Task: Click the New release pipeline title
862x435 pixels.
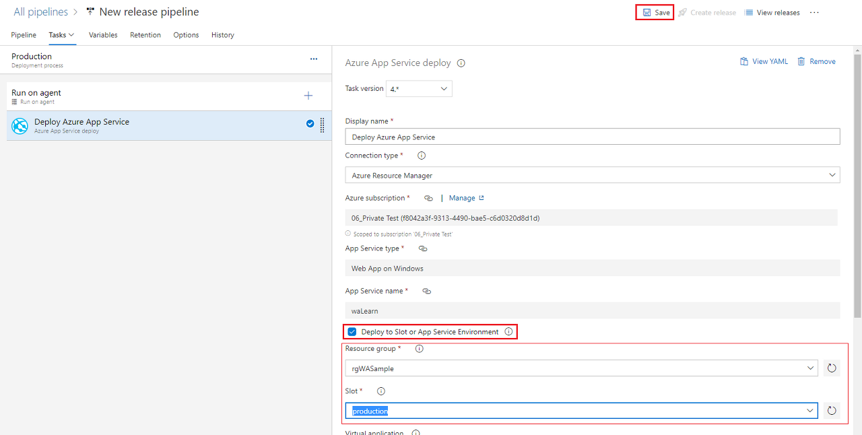Action: click(149, 12)
